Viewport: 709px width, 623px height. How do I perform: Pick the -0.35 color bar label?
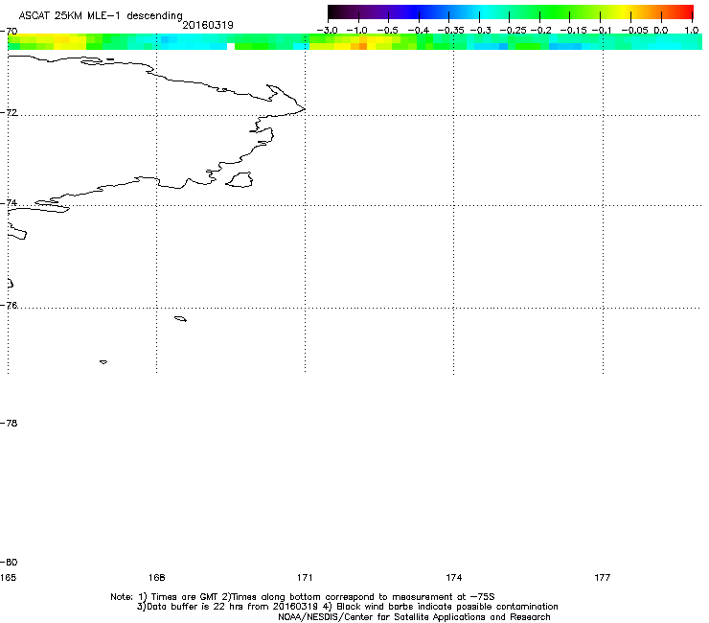click(x=450, y=31)
